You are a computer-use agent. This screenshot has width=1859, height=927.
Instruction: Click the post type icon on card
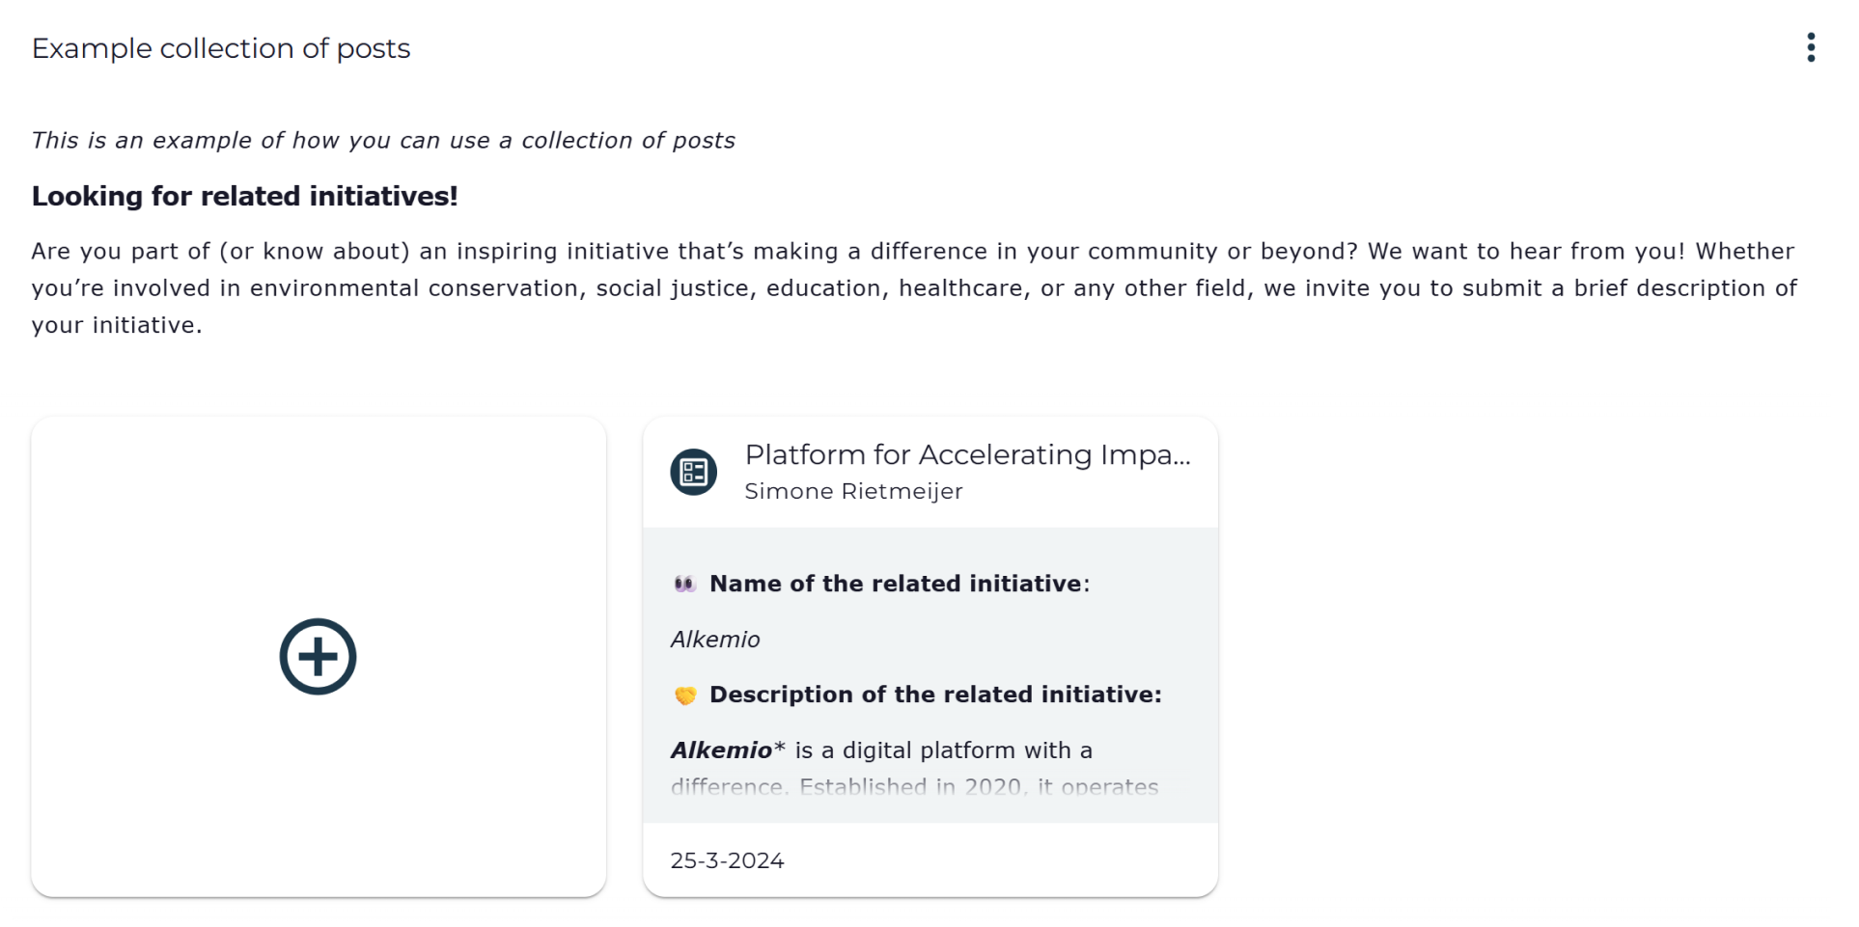coord(693,472)
